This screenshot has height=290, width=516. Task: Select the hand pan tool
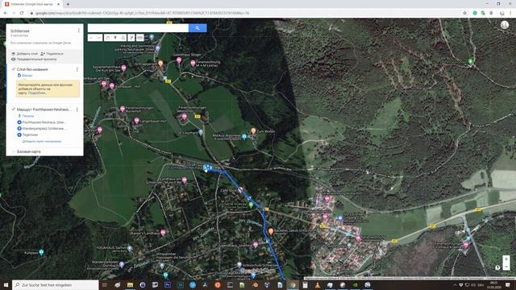coord(107,38)
